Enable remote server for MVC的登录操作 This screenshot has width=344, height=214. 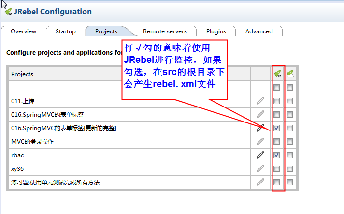click(289, 142)
